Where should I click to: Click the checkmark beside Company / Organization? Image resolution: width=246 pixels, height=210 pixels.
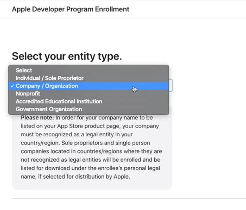(x=13, y=86)
